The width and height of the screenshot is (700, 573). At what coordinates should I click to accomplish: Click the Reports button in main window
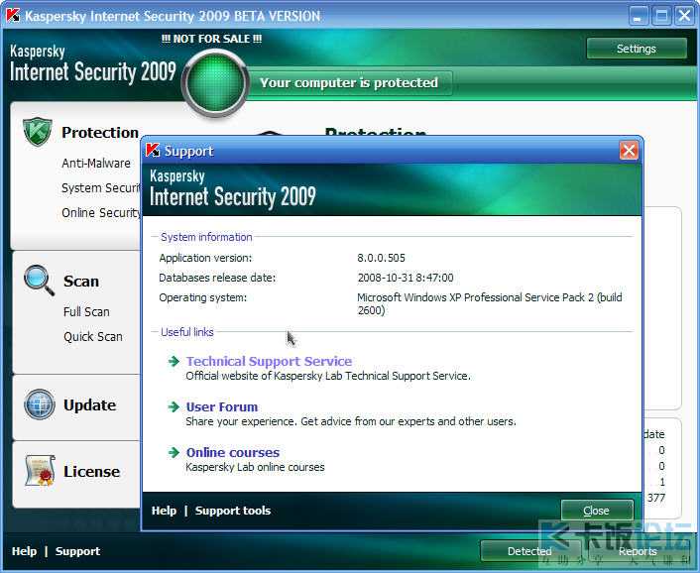[x=638, y=551]
